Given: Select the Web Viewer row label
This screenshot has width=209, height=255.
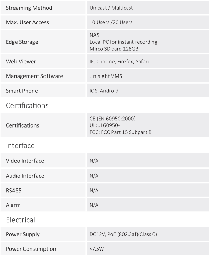Looking at the screenshot, I should (x=21, y=61).
